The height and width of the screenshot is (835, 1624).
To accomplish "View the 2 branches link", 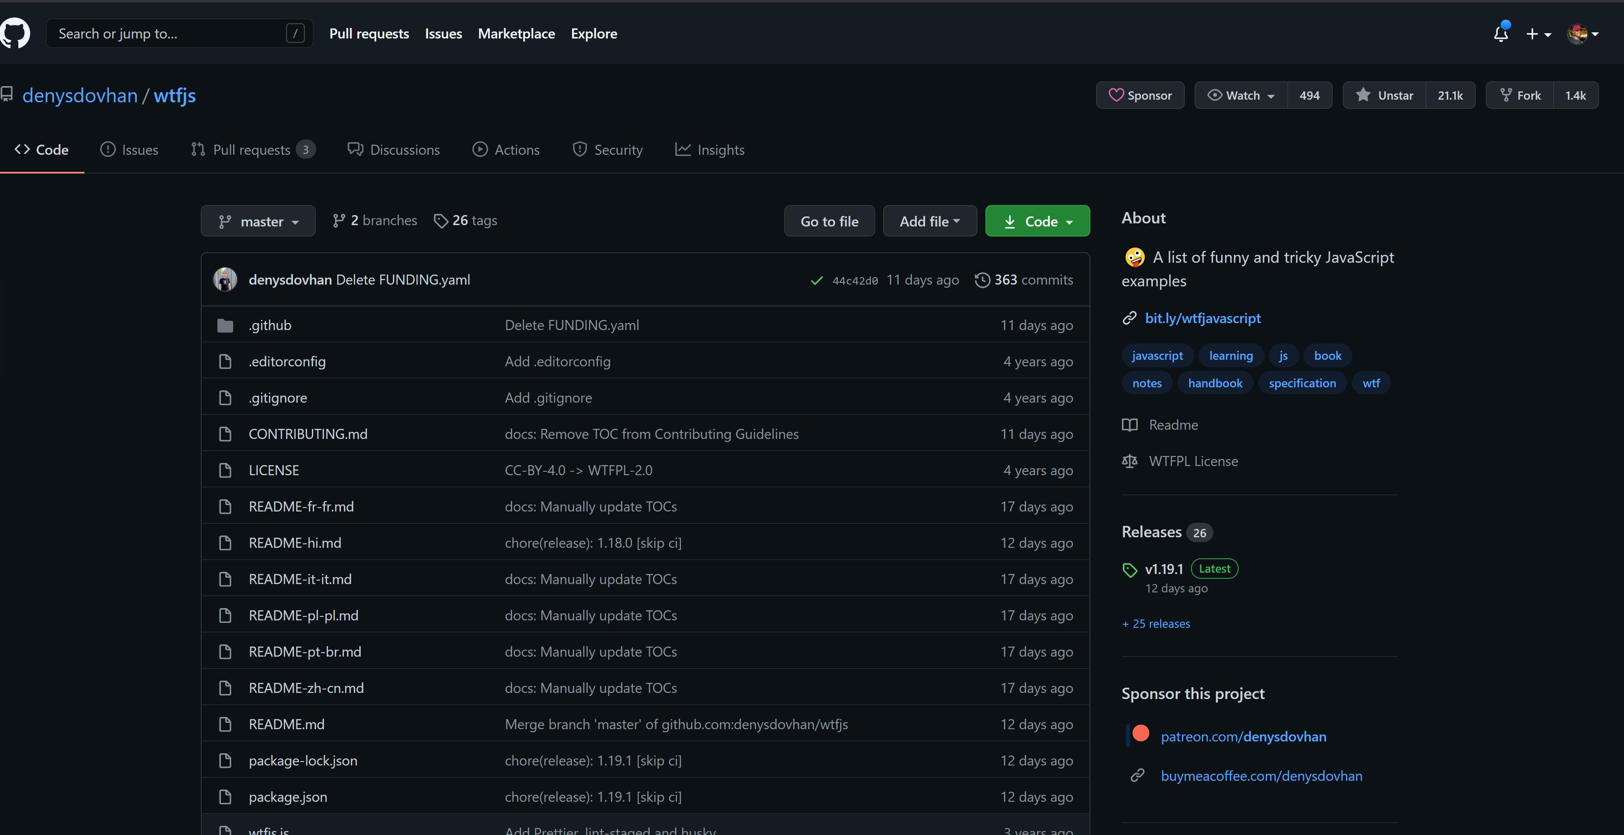I will [x=374, y=221].
